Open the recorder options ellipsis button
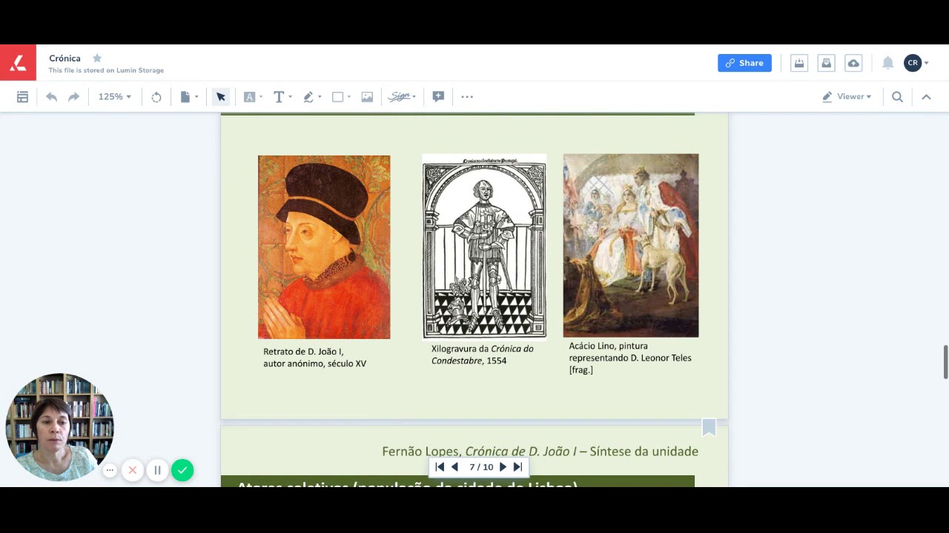 click(110, 470)
